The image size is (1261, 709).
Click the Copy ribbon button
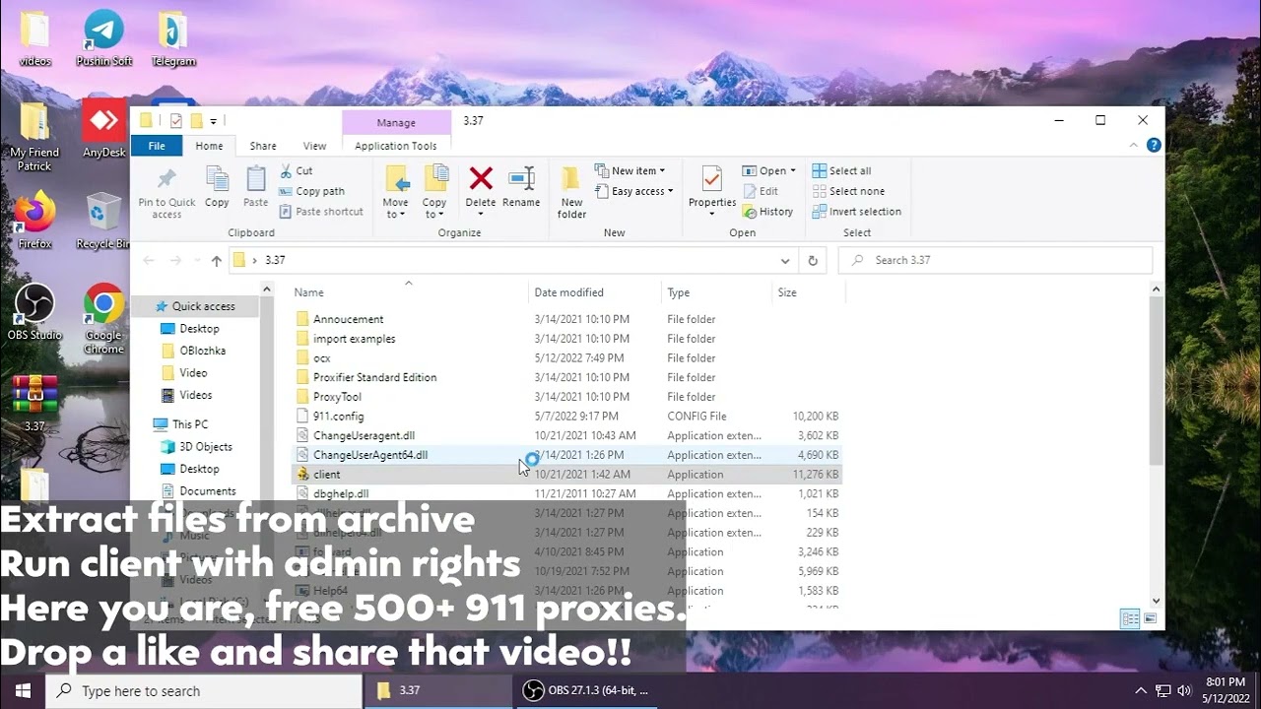coord(217,187)
